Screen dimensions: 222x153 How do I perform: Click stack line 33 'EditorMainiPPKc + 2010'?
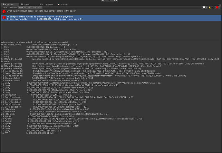40,126
